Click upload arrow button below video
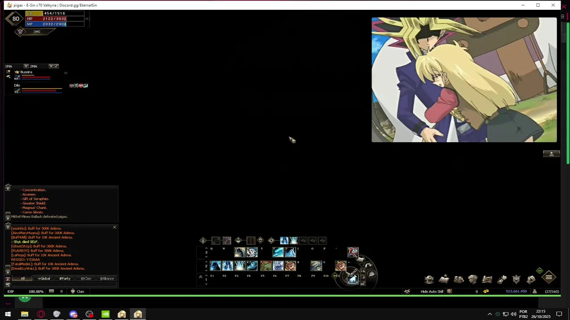Screen dimensions: 570x320 click(551, 153)
